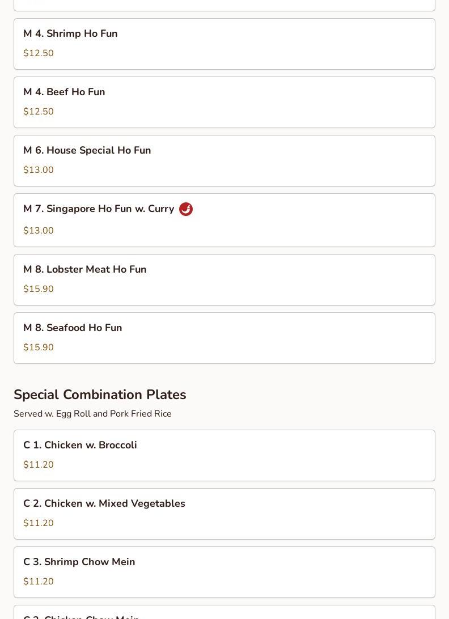Click the spicy chili icon beside Singapore Ho Fun
This screenshot has width=449, height=619.
click(186, 209)
